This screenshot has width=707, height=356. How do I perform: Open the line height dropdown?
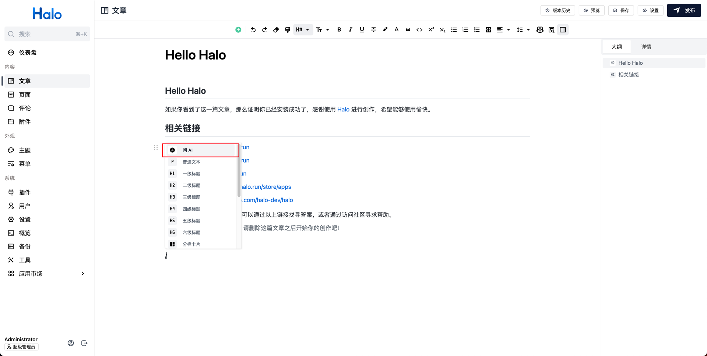coord(523,30)
